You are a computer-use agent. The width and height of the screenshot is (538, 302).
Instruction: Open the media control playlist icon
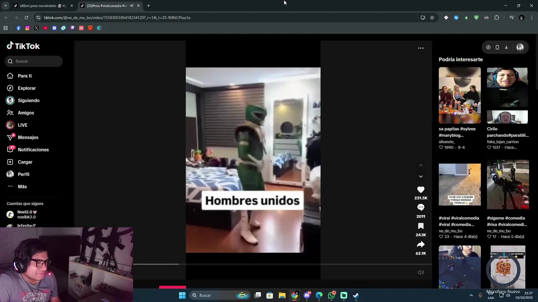pyautogui.click(x=511, y=18)
